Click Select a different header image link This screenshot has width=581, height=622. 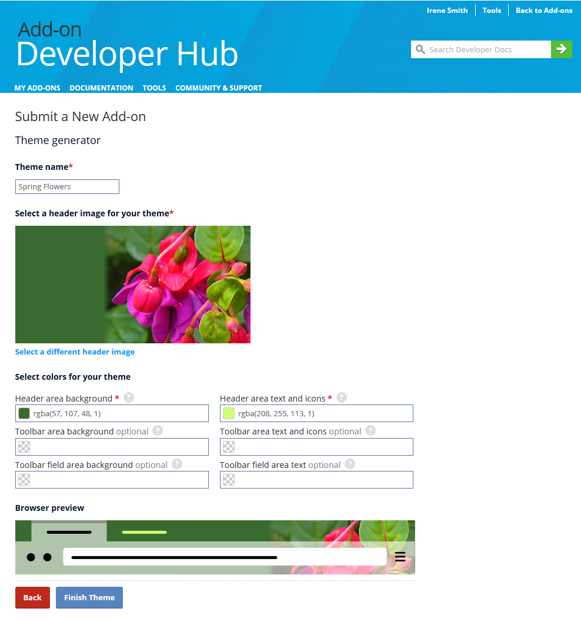coord(75,352)
